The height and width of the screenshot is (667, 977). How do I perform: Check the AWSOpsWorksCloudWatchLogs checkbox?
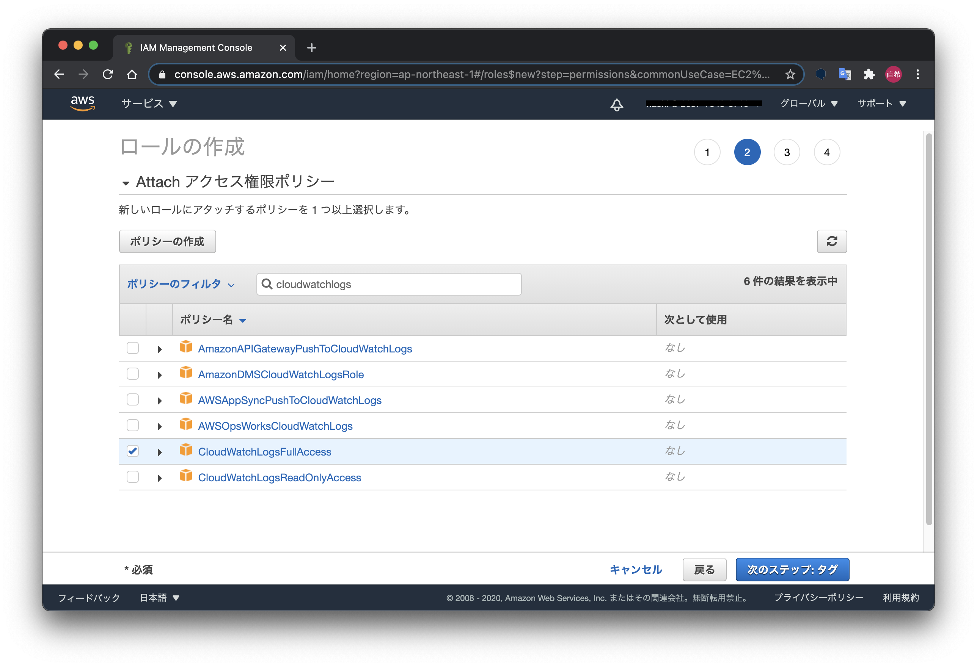133,425
